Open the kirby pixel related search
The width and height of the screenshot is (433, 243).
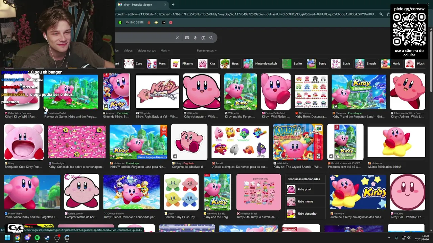[x=305, y=189]
